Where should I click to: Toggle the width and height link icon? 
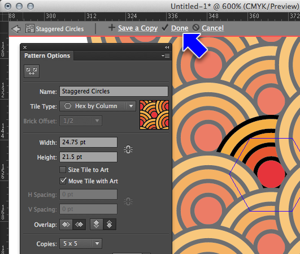point(128,149)
